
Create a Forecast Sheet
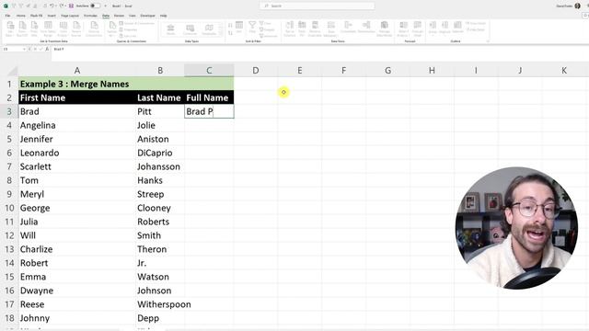coord(417,29)
